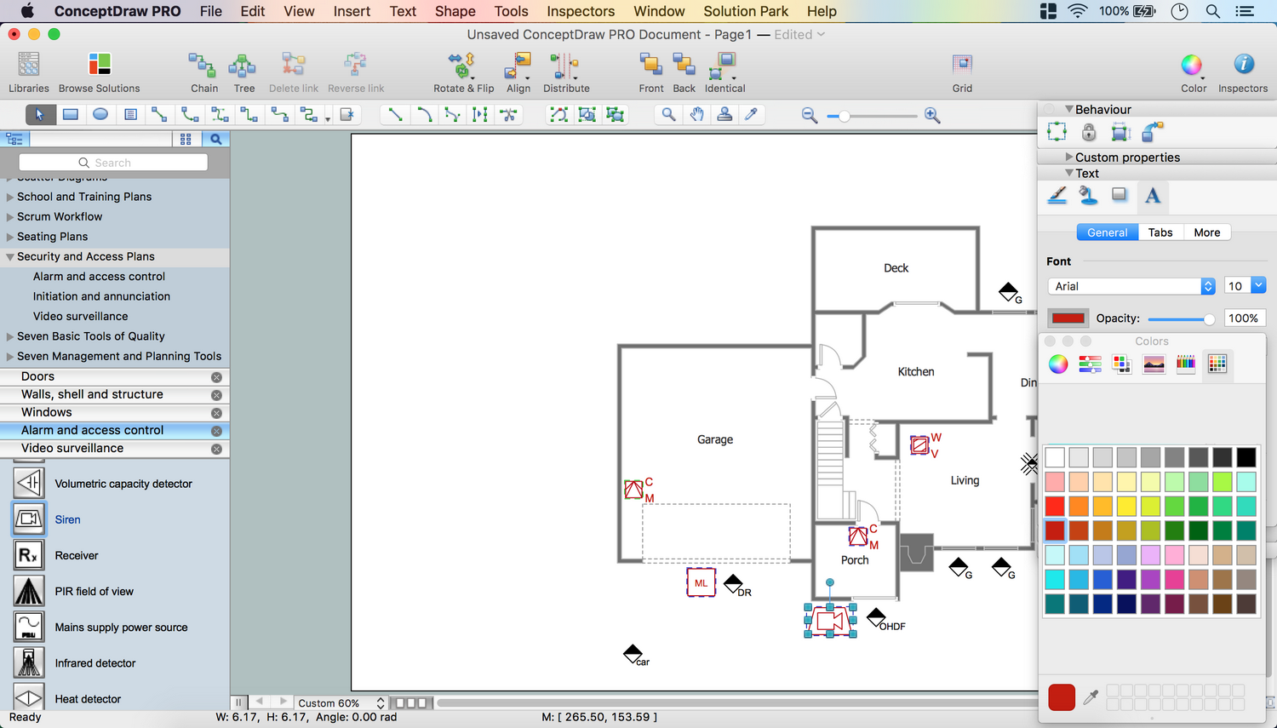The width and height of the screenshot is (1277, 728).
Task: Expand the Custom properties section
Action: coord(1069,157)
